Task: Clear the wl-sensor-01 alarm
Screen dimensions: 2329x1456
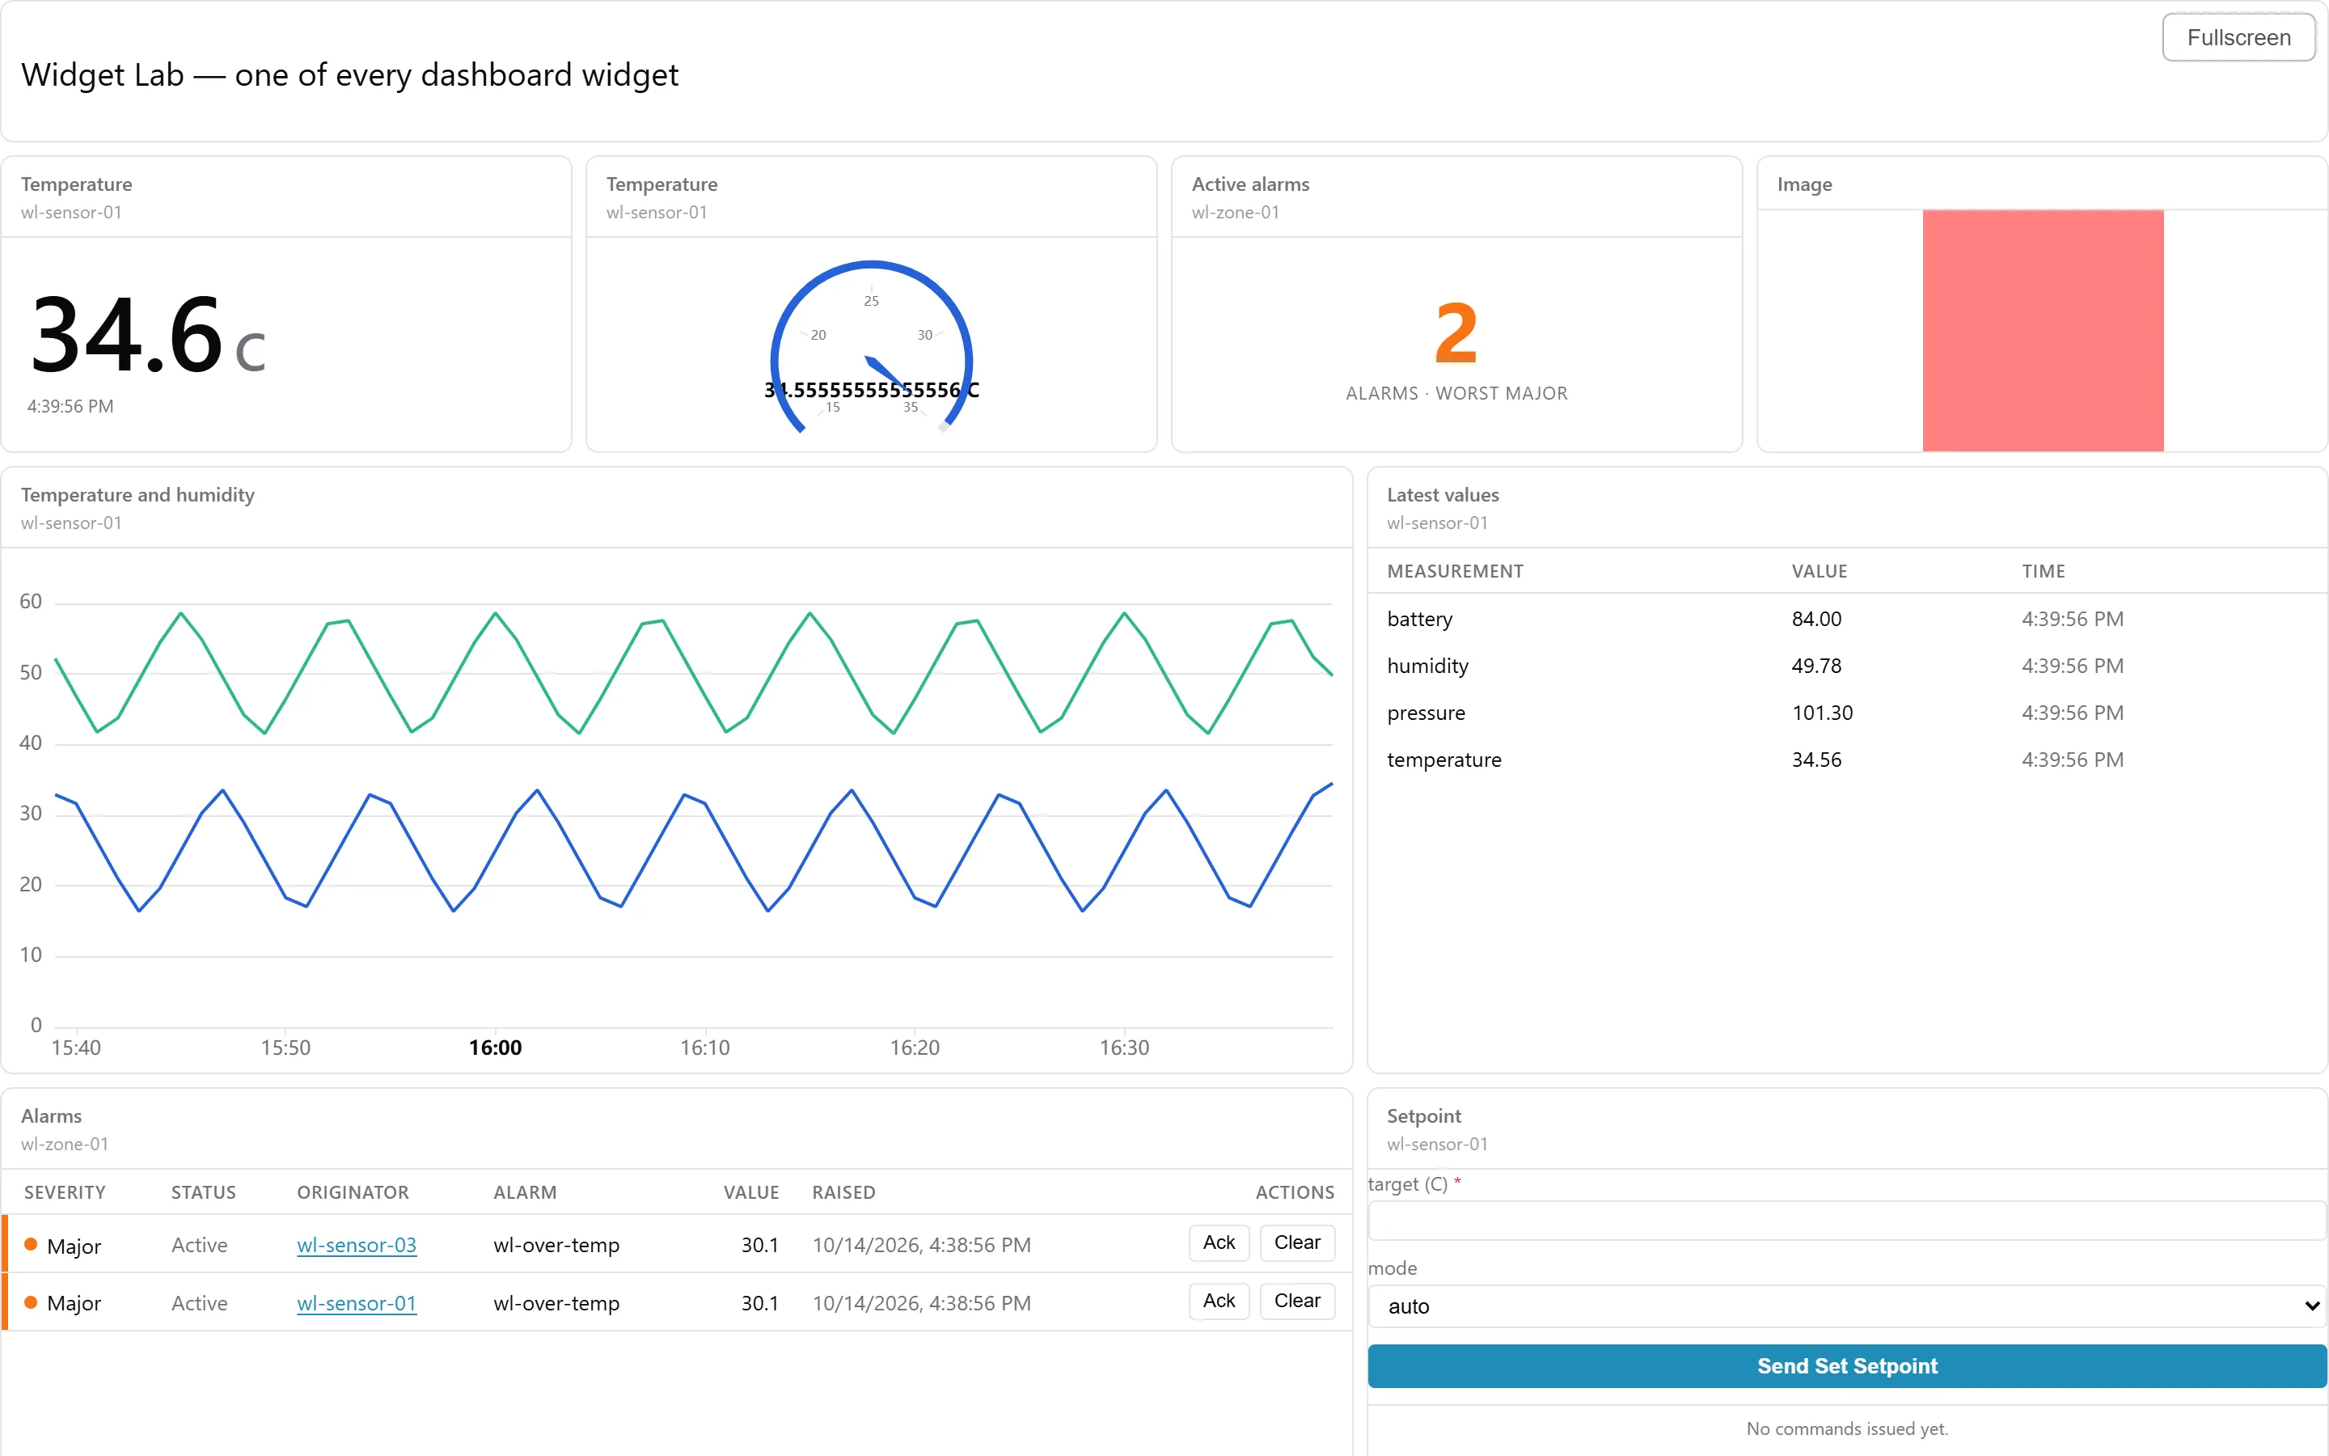Action: coord(1296,1301)
